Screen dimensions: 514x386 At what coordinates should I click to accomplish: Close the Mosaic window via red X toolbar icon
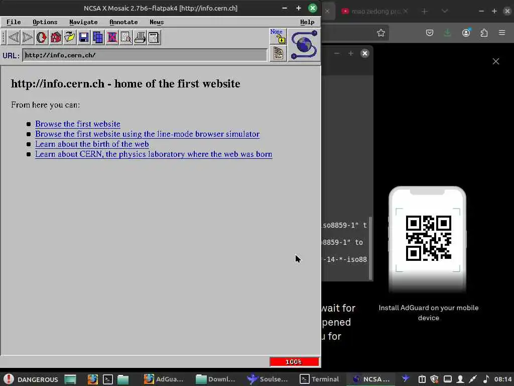(x=112, y=37)
